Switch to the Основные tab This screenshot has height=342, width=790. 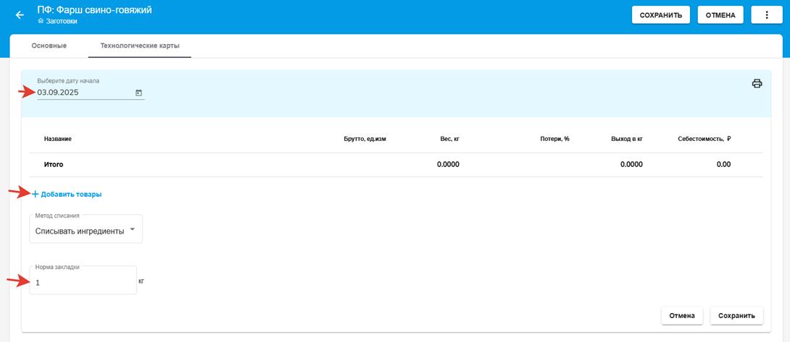click(49, 46)
